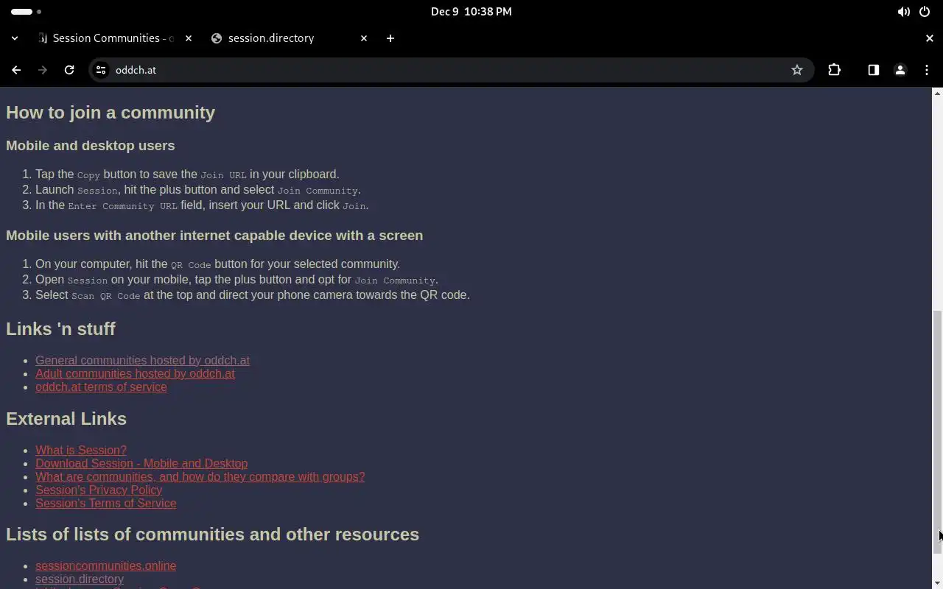Open the browser three-dot menu
Image resolution: width=943 pixels, height=589 pixels.
tap(927, 70)
